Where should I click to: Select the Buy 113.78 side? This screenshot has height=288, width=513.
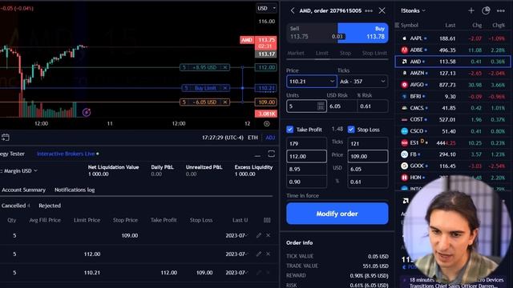click(x=363, y=33)
